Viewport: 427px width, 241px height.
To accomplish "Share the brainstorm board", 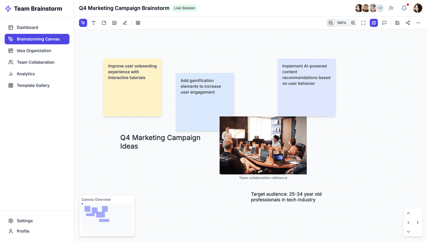I will (408, 22).
